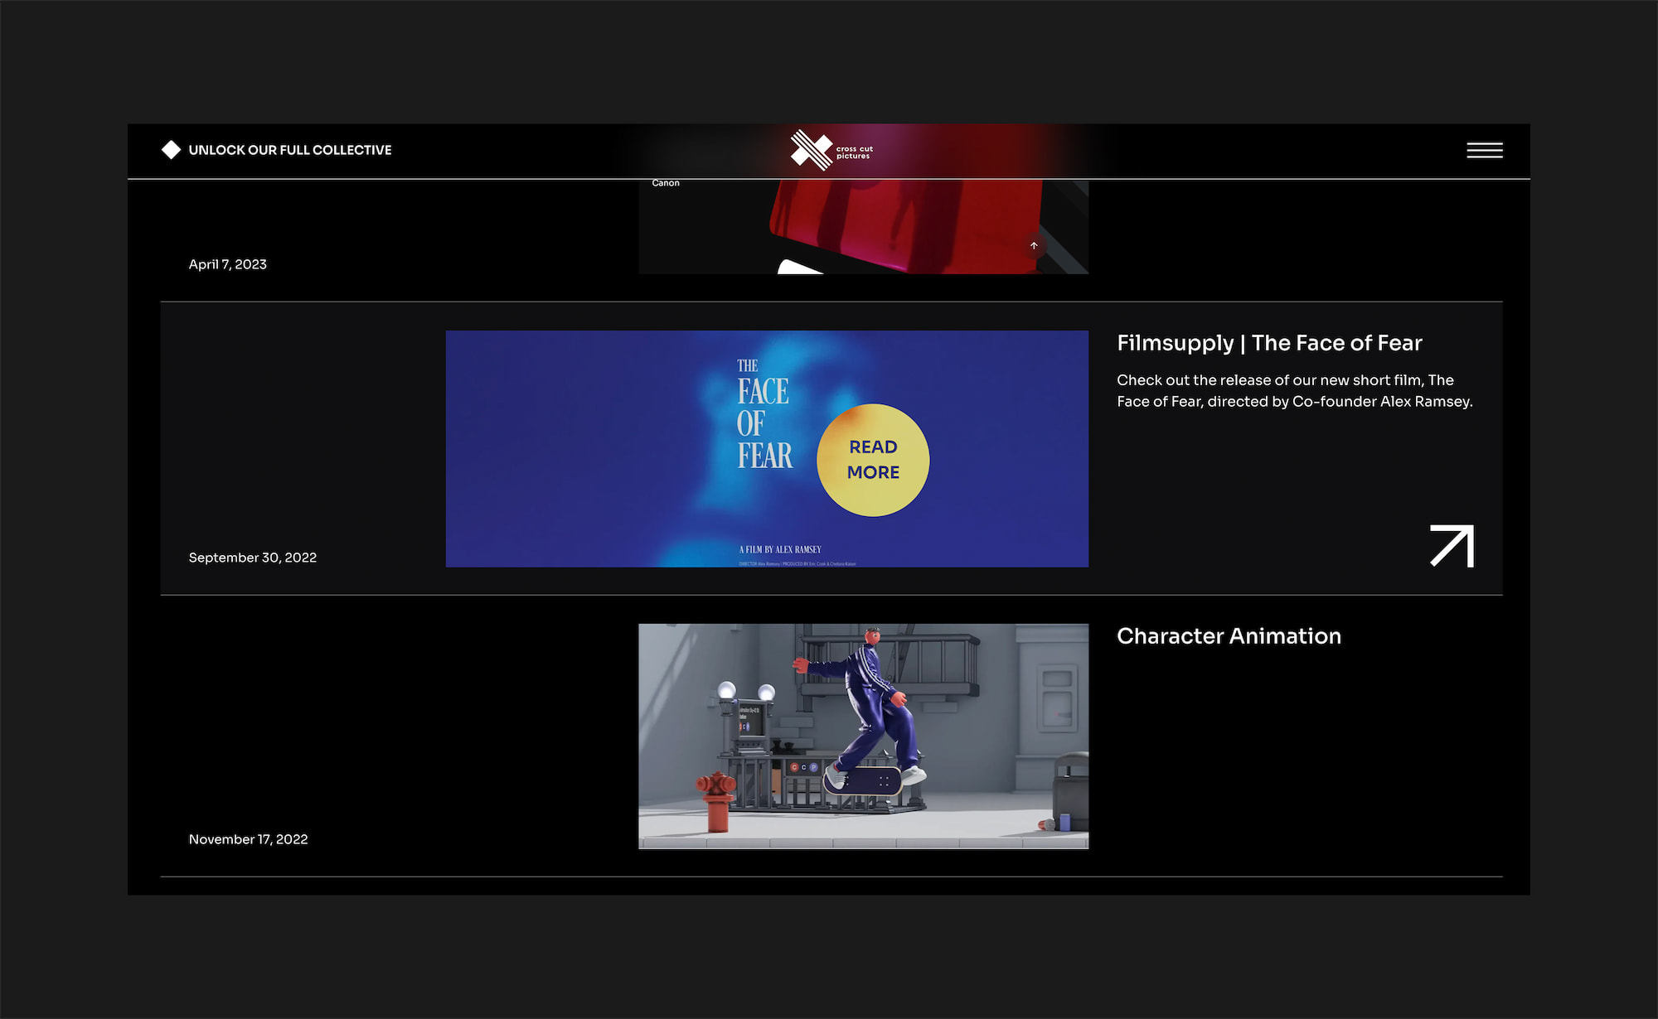Viewport: 1658px width, 1019px height.
Task: Open the hamburger menu icon
Action: pos(1484,150)
